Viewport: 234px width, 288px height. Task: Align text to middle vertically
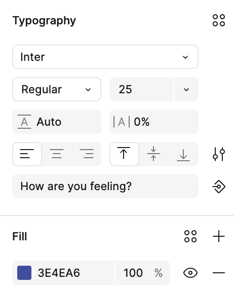[153, 154]
